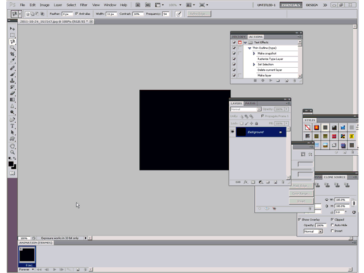Launch Mini Bridge from application bar
Image resolution: width=364 pixels, height=273 pixels.
click(x=148, y=5)
